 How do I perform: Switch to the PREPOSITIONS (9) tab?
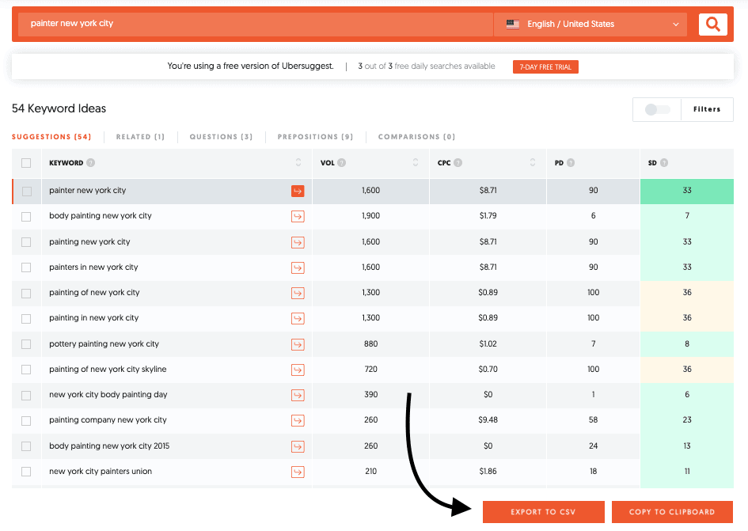coord(315,137)
